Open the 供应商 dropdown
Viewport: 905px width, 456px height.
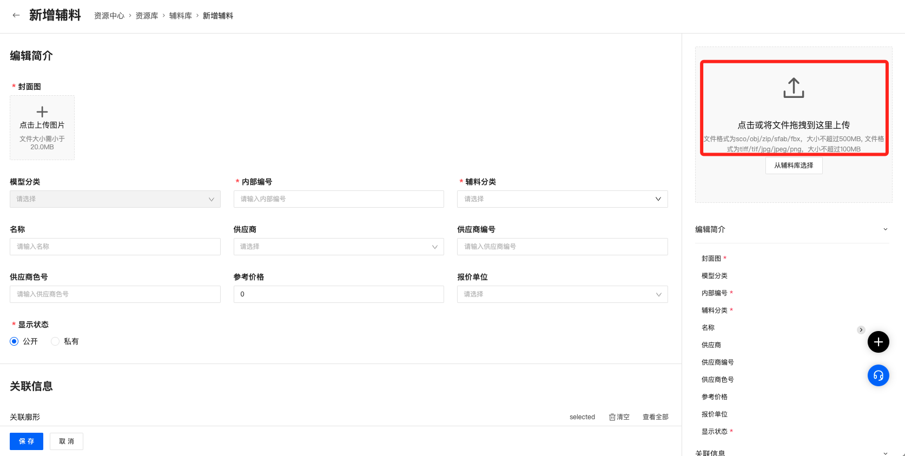[x=338, y=247]
